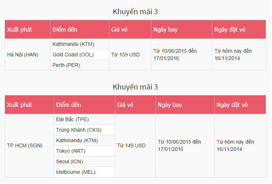The image size is (272, 184).
Task: Click "Điểm đến" header in TP.HCM table
Action: click(69, 105)
